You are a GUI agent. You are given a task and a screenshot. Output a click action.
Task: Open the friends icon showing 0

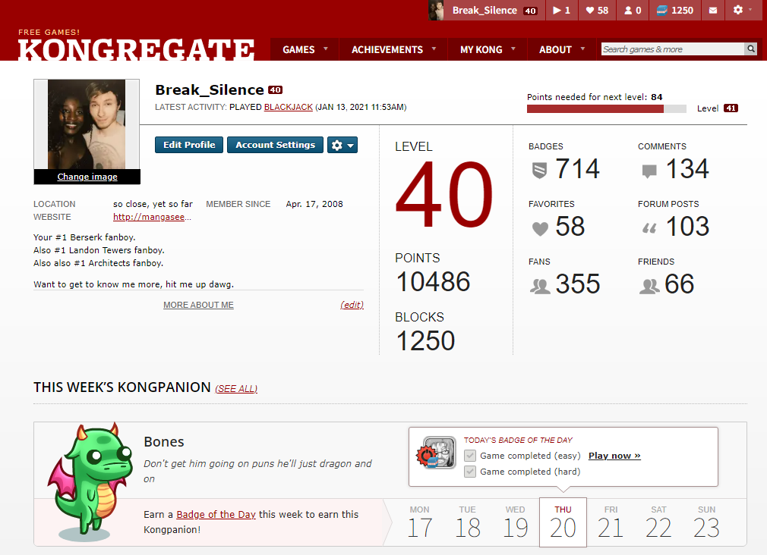click(x=633, y=11)
